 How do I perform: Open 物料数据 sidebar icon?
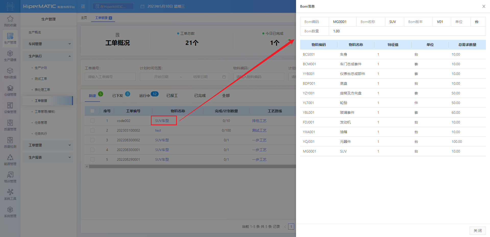10,71
